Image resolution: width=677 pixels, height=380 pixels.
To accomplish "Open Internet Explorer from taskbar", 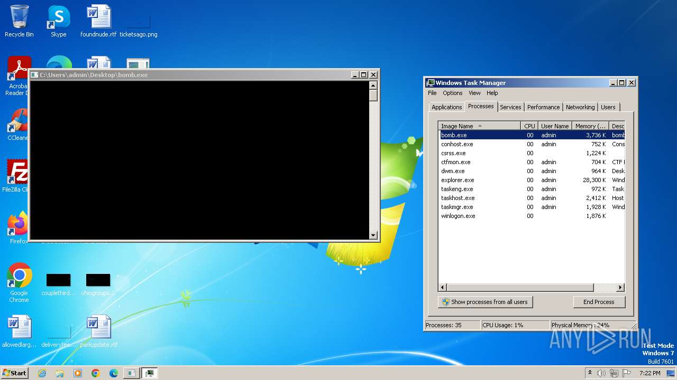I will (42, 373).
